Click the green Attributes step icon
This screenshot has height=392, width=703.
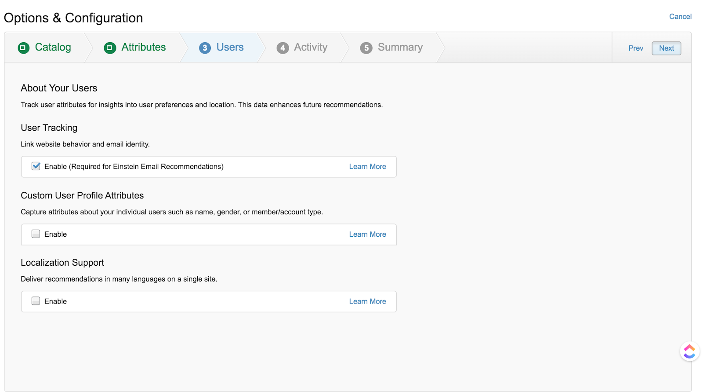(x=110, y=48)
